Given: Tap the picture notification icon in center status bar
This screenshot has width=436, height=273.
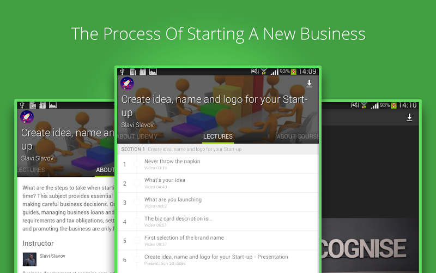Looking at the screenshot, I should (x=153, y=72).
